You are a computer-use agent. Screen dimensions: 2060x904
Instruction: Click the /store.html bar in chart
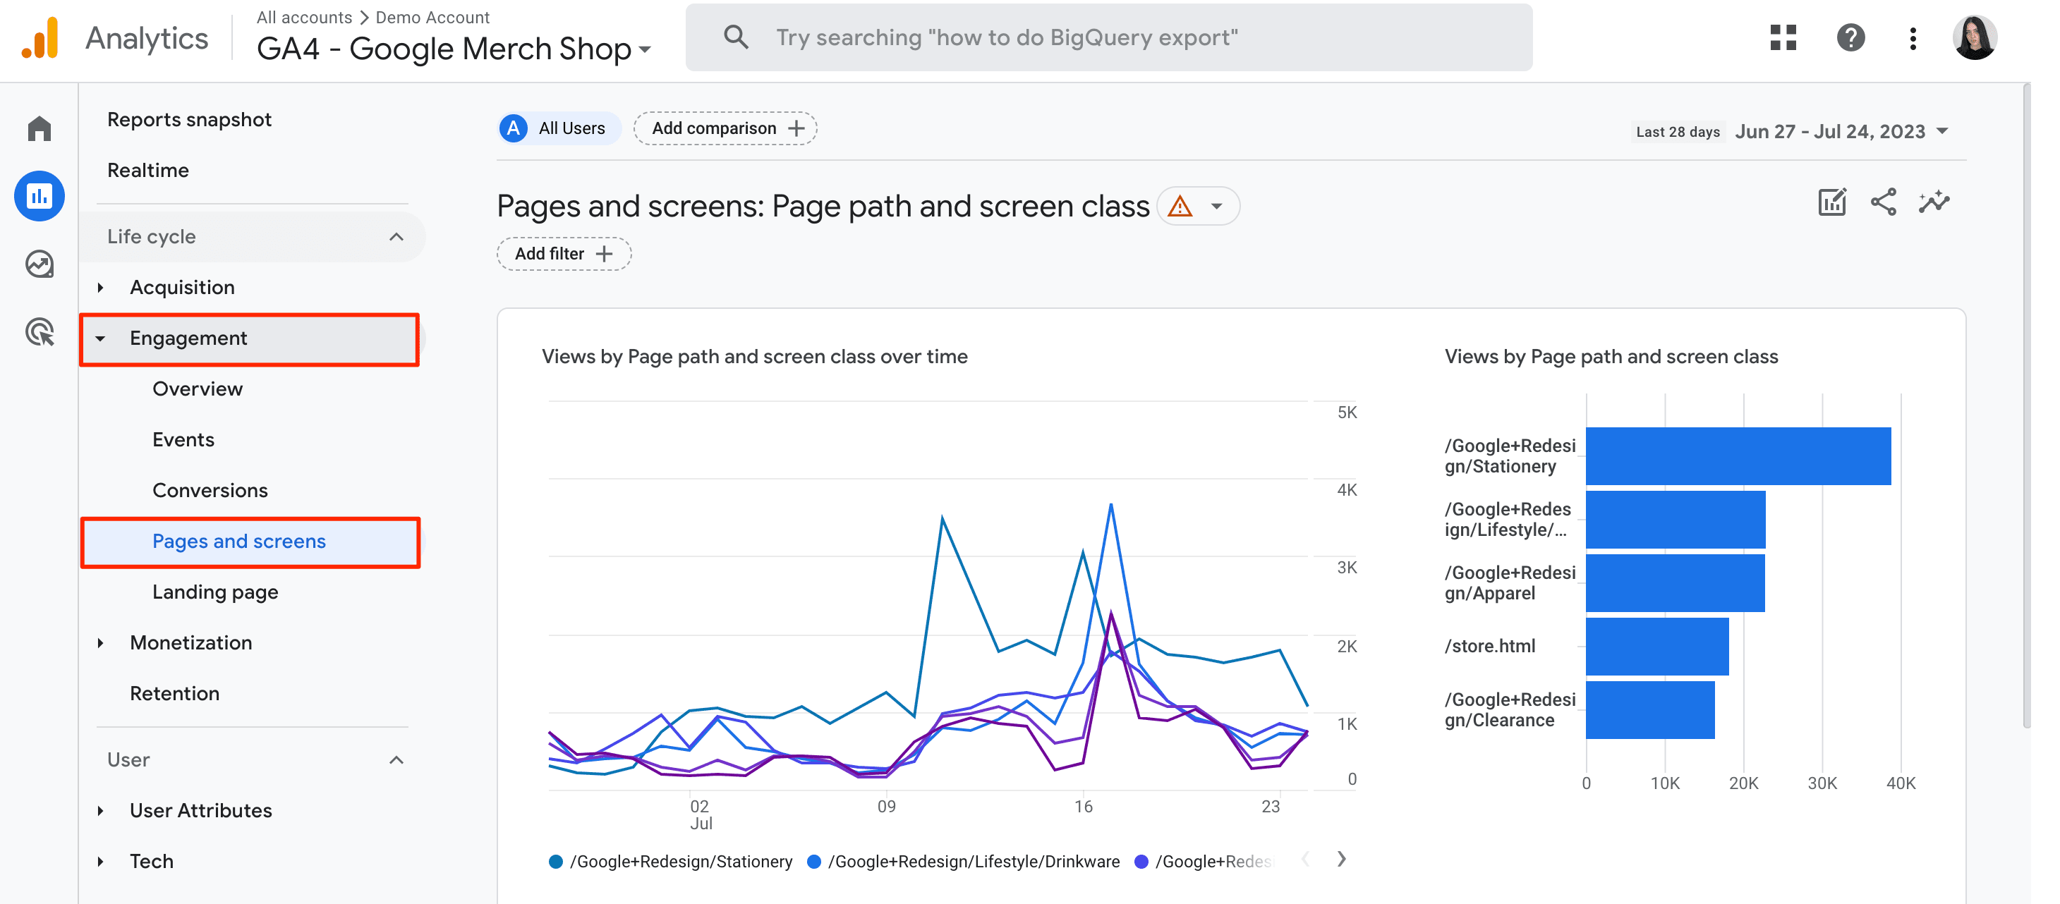point(1656,646)
